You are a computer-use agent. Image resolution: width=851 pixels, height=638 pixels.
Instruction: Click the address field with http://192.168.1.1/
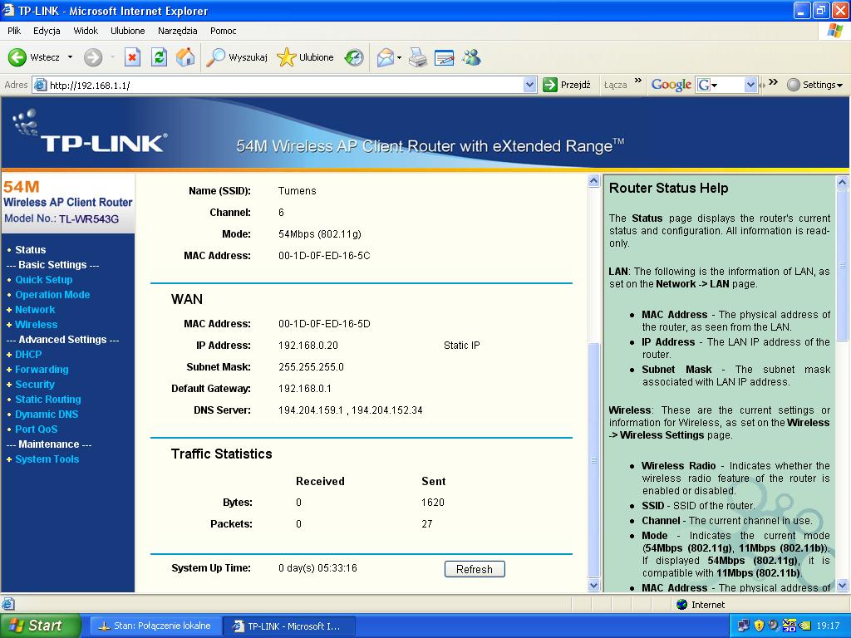click(x=285, y=85)
